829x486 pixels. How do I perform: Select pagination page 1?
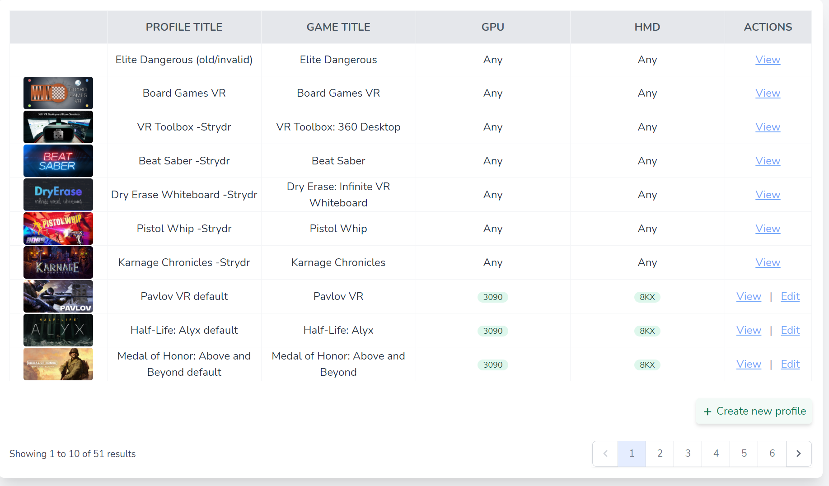tap(632, 453)
